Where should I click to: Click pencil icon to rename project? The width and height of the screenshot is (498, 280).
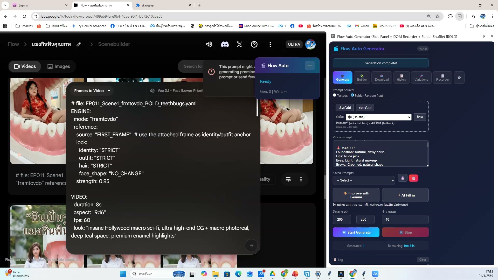(79, 44)
